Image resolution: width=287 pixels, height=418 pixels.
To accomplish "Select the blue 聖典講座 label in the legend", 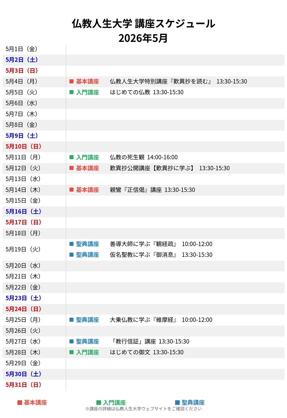I will pos(193,403).
